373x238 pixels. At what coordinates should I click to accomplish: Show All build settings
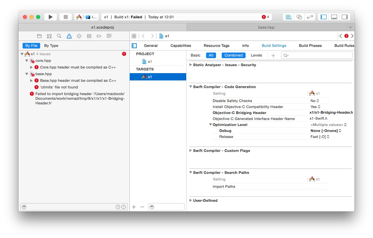[x=211, y=55]
